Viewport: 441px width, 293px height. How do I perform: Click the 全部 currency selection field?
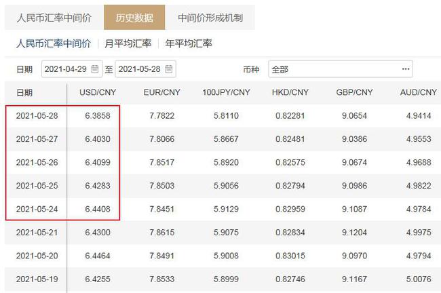(341, 69)
